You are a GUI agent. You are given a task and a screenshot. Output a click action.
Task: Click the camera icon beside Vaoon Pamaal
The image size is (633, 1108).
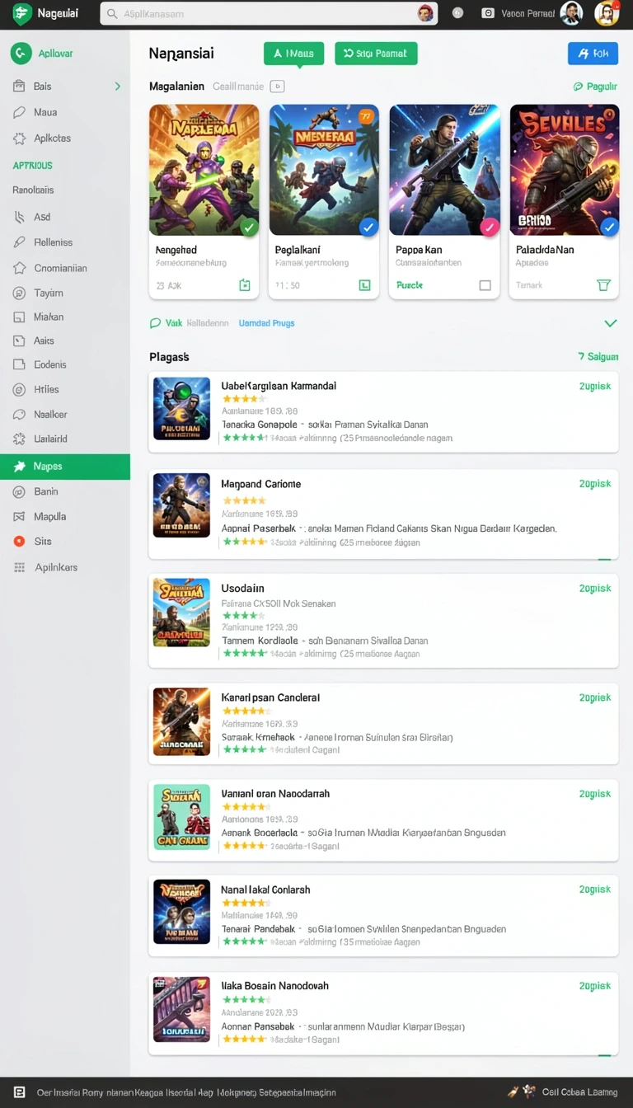[488, 13]
